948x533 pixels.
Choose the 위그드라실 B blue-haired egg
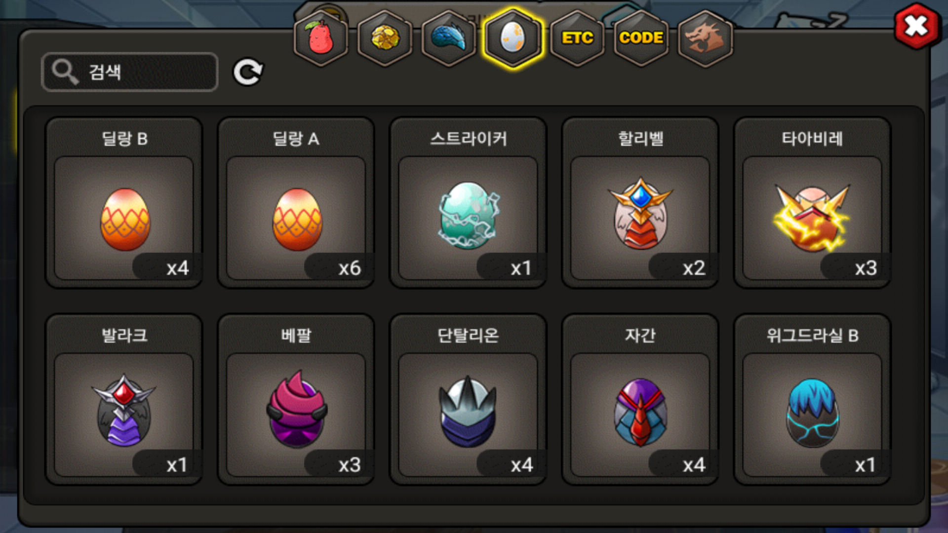[812, 399]
